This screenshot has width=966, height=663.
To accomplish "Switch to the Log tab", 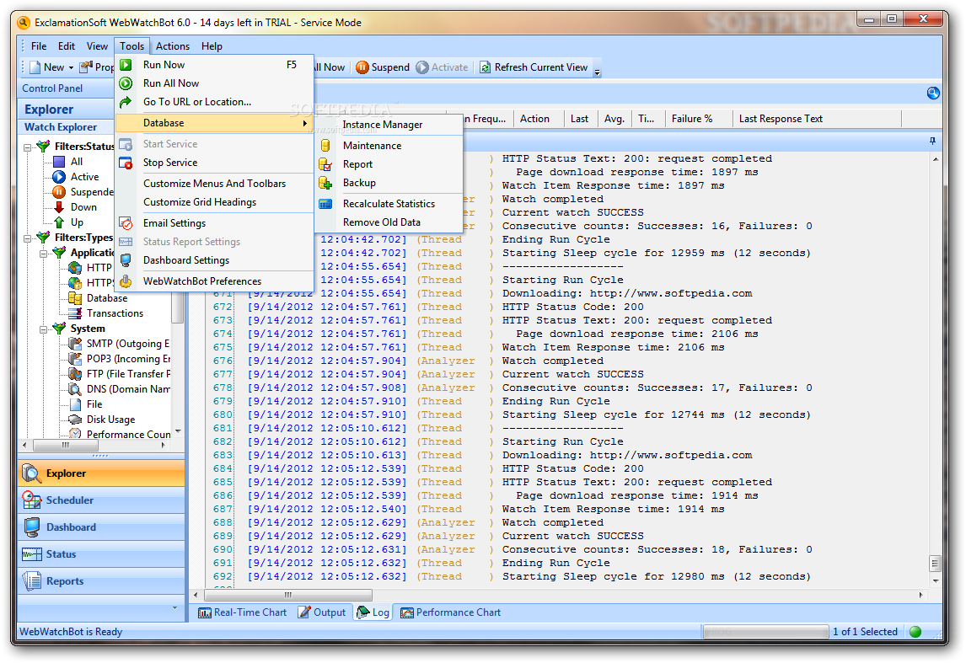I will pyautogui.click(x=373, y=612).
